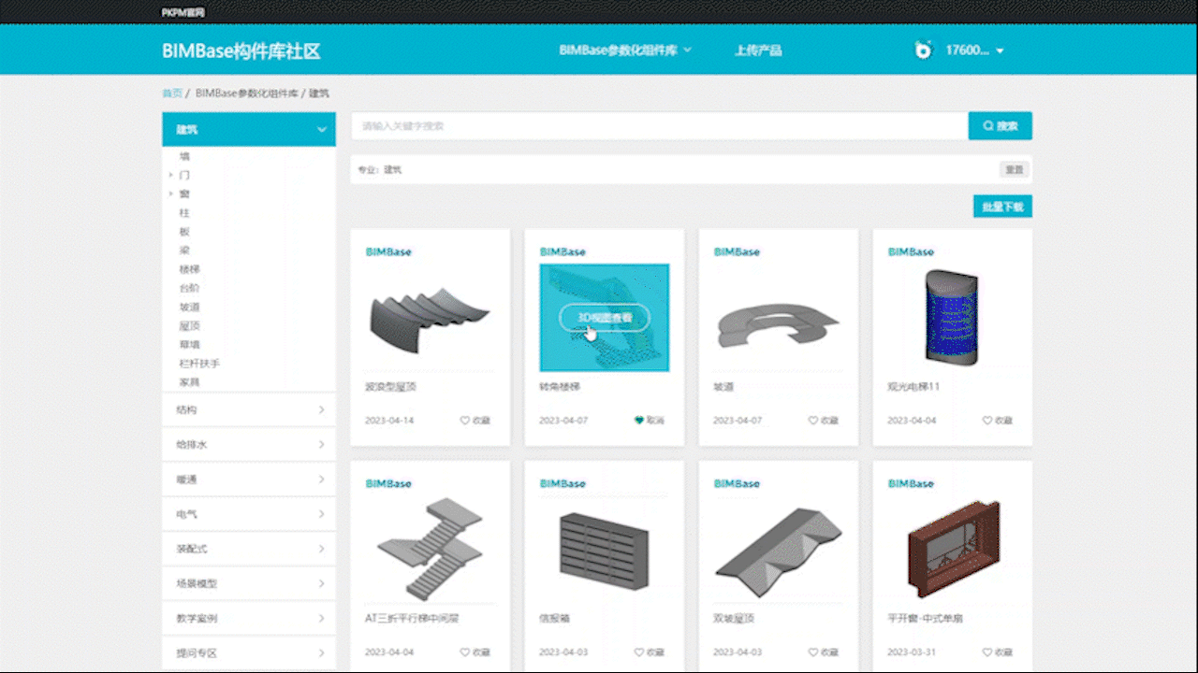
Task: Click the 3D视图查看 button on 转角楼梯
Action: coord(605,318)
